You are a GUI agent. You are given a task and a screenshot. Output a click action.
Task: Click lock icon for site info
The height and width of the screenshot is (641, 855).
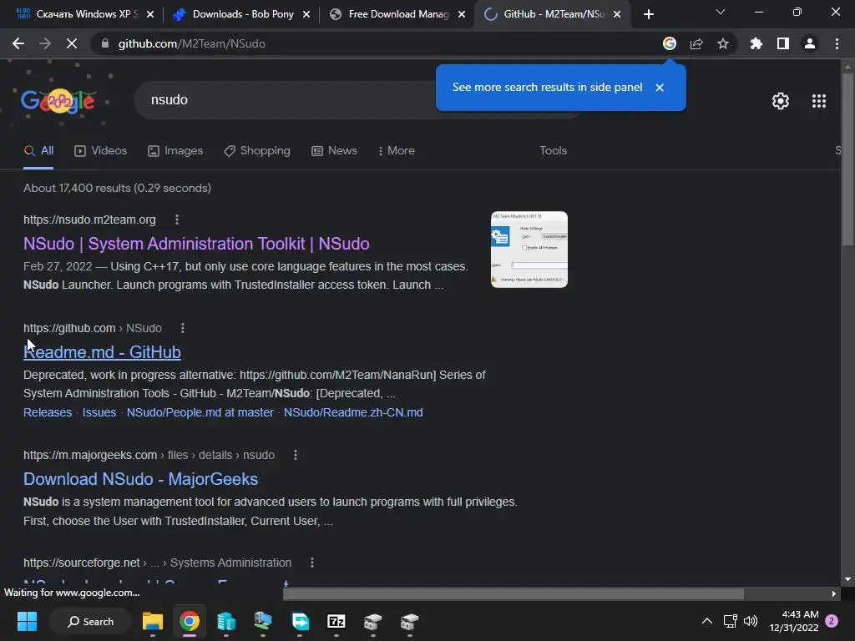(x=105, y=43)
